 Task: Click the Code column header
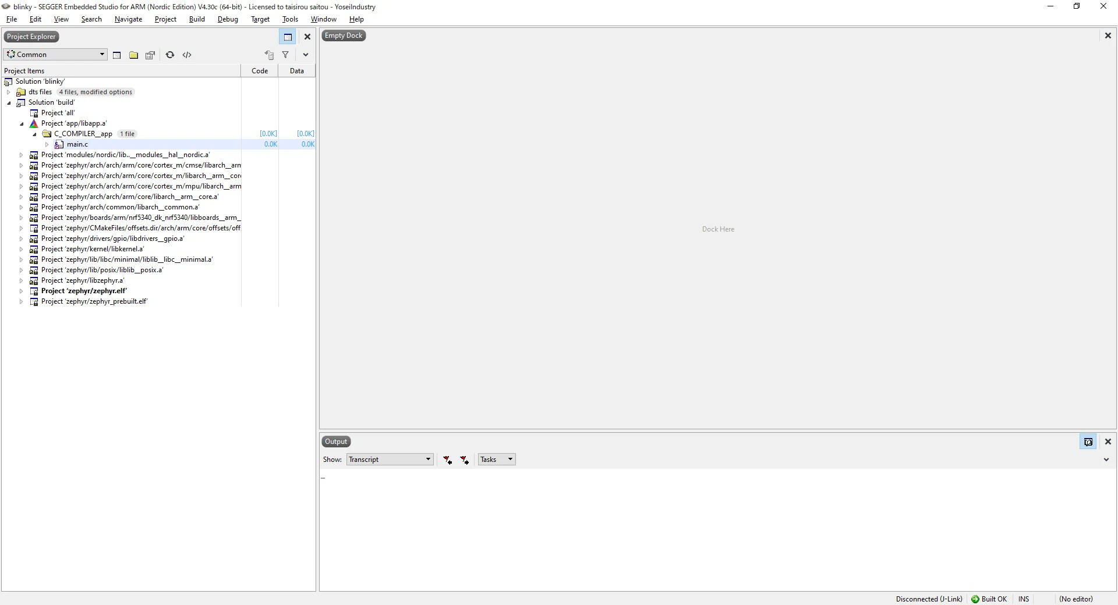click(260, 71)
